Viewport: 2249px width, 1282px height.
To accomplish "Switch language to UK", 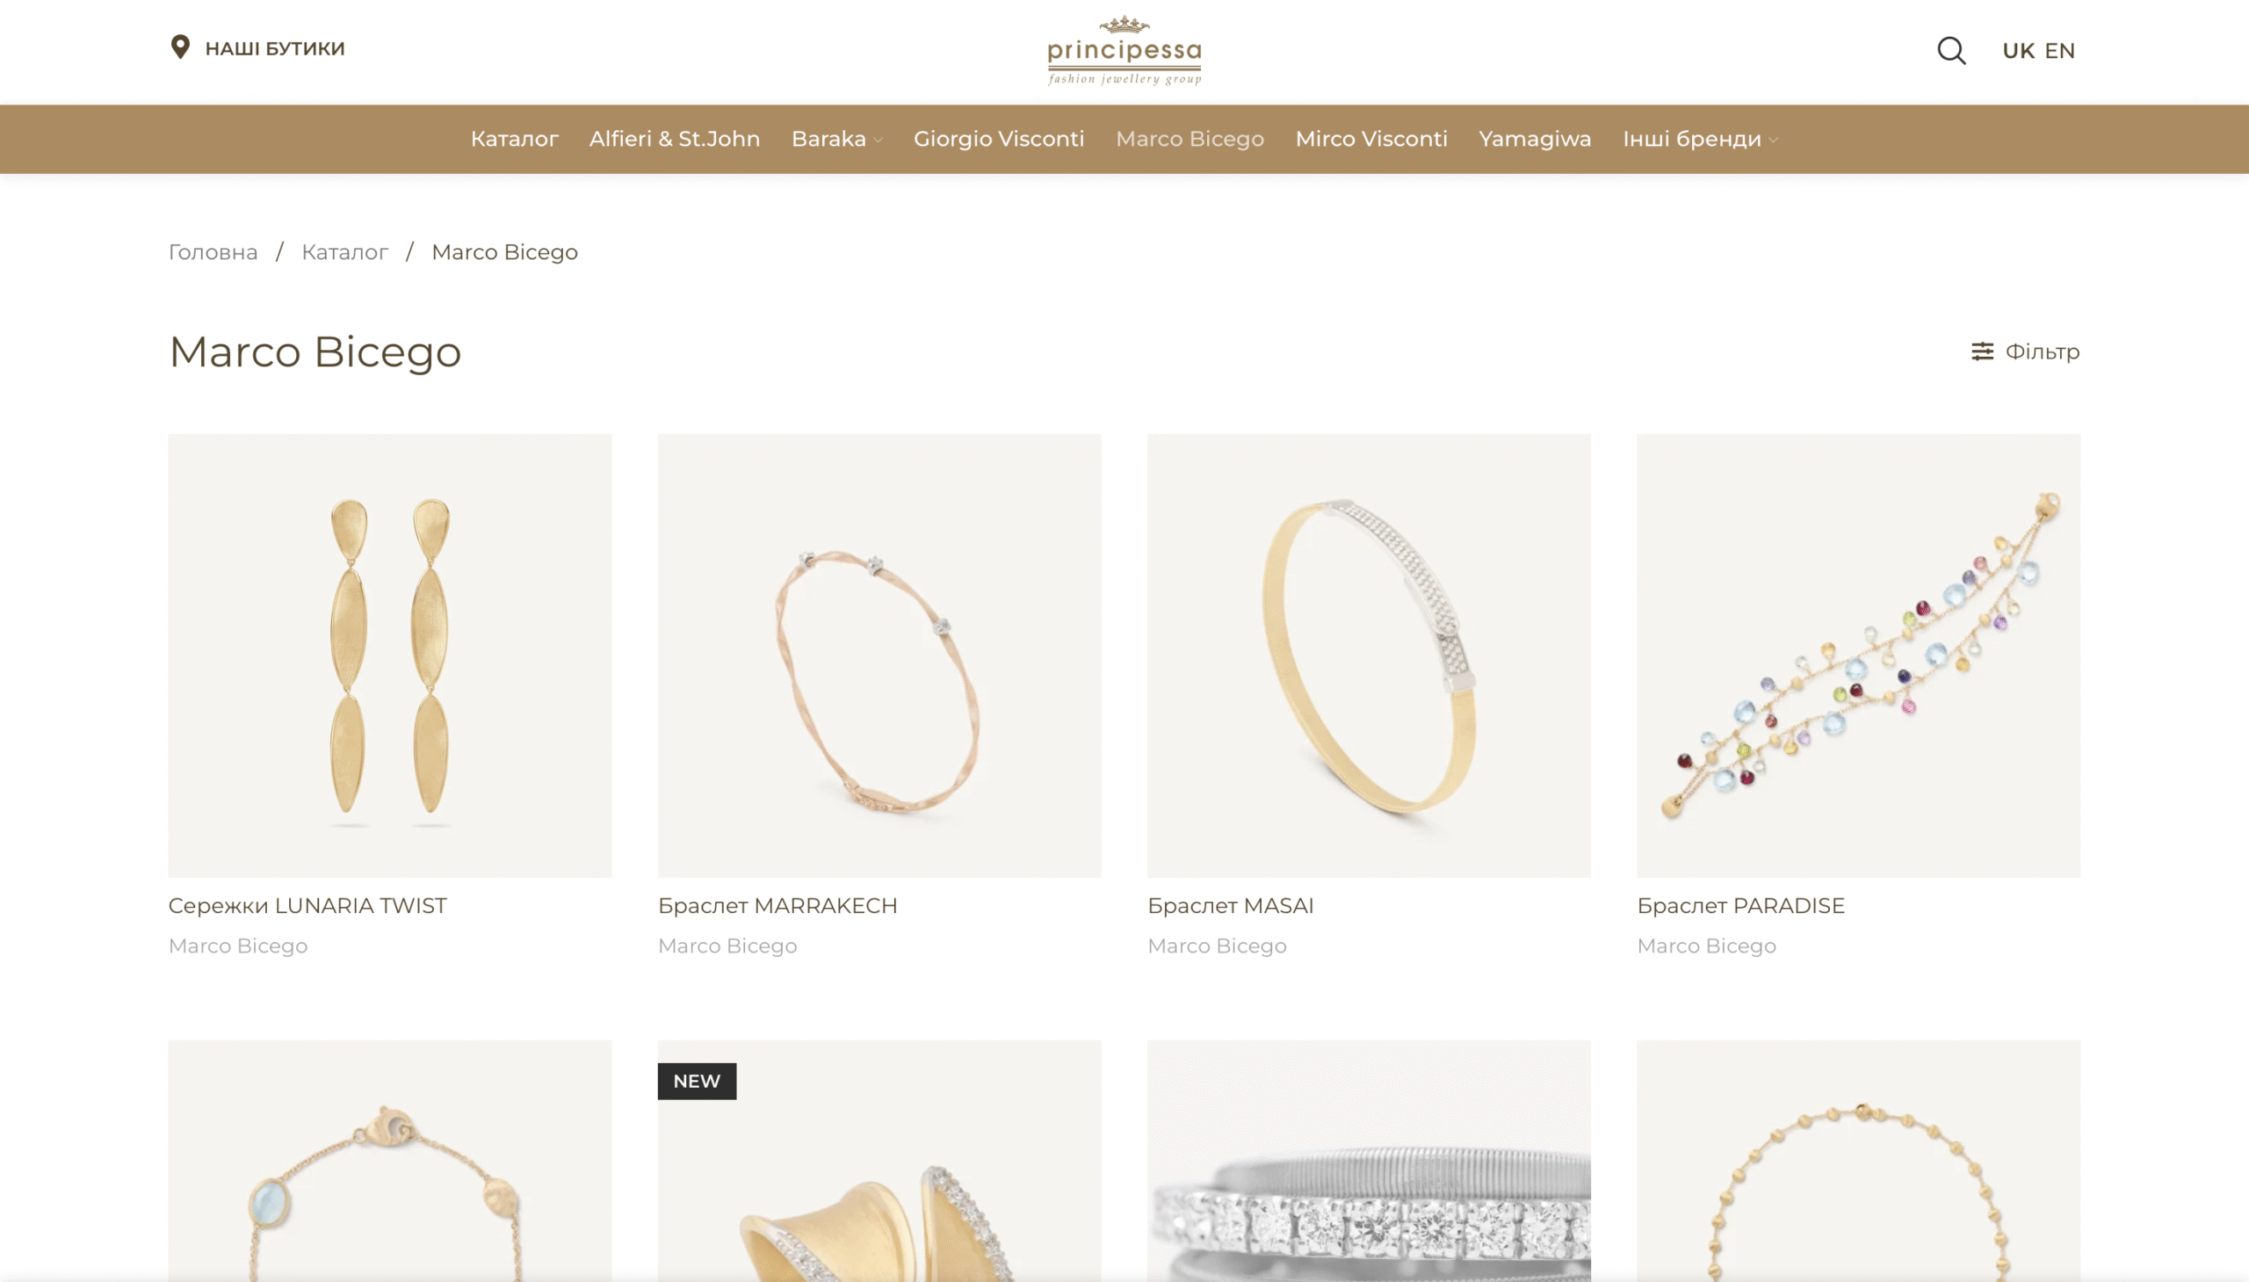I will pos(2017,50).
